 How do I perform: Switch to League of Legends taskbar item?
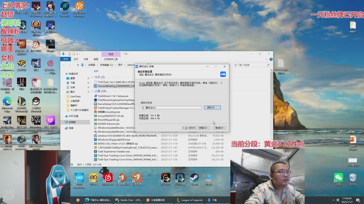coord(189,200)
